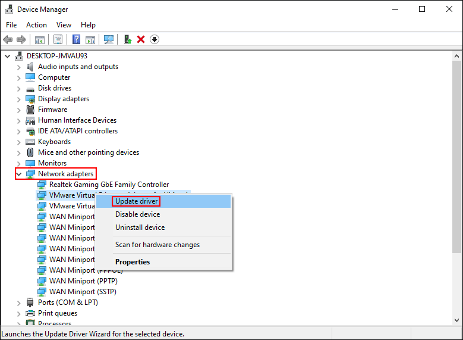Expand the Computer node chevron
463x340 pixels.
coord(19,78)
